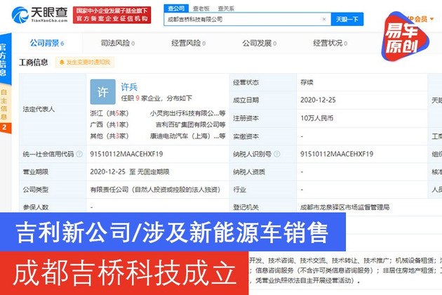The image size is (442, 295).
Task: Select the 自主信息 side tab
Action: [x=4, y=105]
